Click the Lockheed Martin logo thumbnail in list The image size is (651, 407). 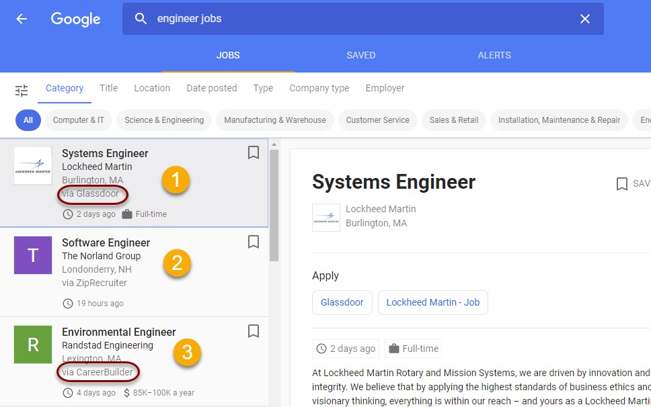tap(33, 166)
